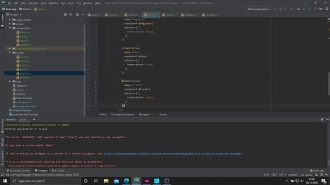Click the CRLF line separator indicator
Image resolution: width=330 pixels, height=185 pixels.
pos(274,175)
